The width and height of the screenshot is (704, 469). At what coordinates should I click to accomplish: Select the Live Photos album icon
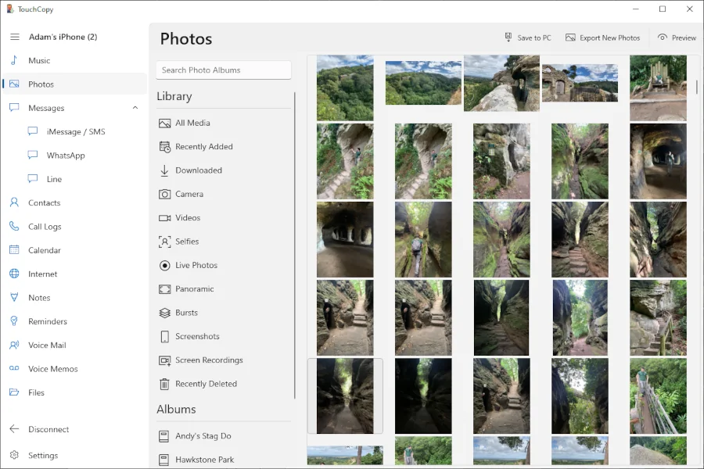point(165,266)
